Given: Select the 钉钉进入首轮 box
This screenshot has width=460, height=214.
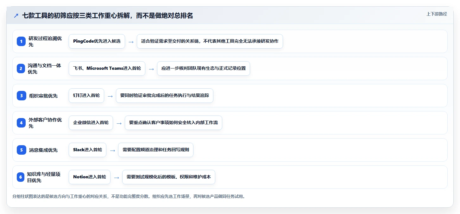Looking at the screenshot, I should (86, 96).
